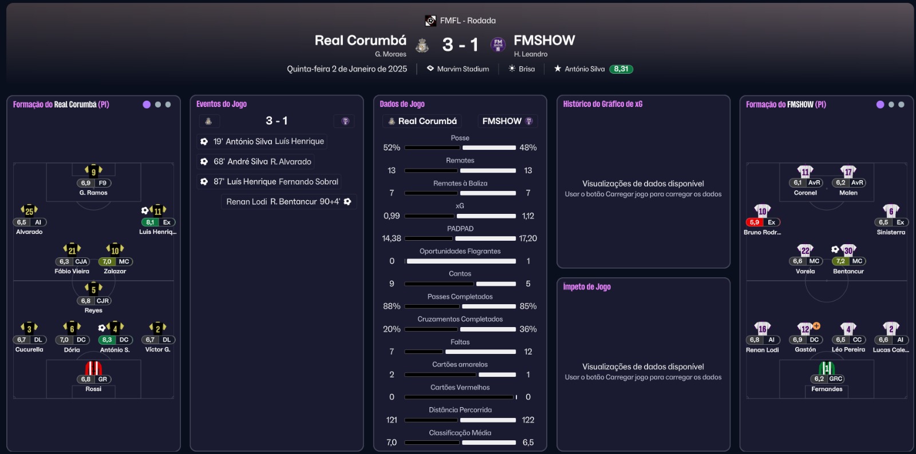The image size is (916, 454).
Task: Click the FMFL competition logo icon
Action: 431,21
